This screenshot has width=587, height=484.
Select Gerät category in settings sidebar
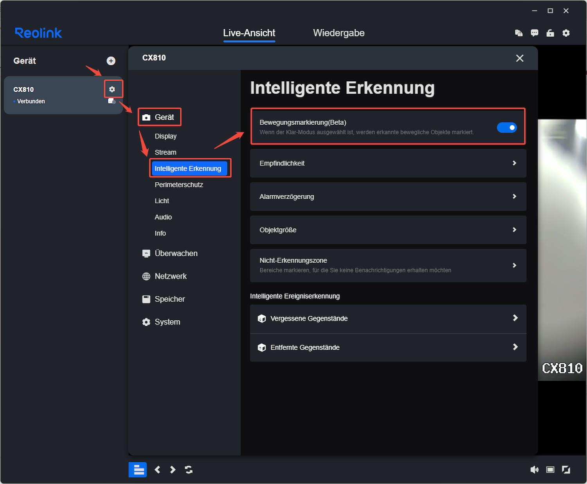pyautogui.click(x=159, y=117)
